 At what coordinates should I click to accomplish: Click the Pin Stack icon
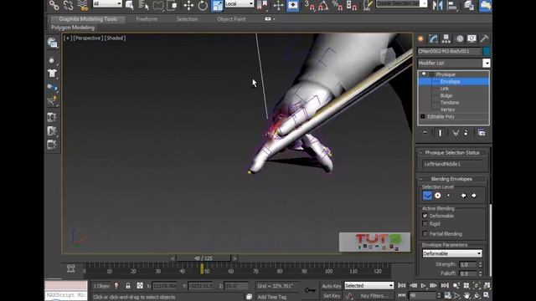coord(425,133)
